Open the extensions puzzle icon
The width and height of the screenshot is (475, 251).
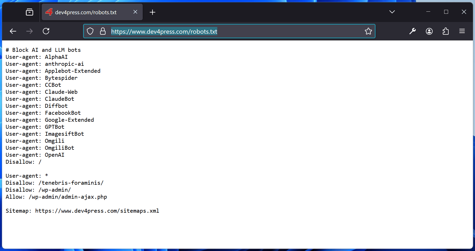[446, 31]
